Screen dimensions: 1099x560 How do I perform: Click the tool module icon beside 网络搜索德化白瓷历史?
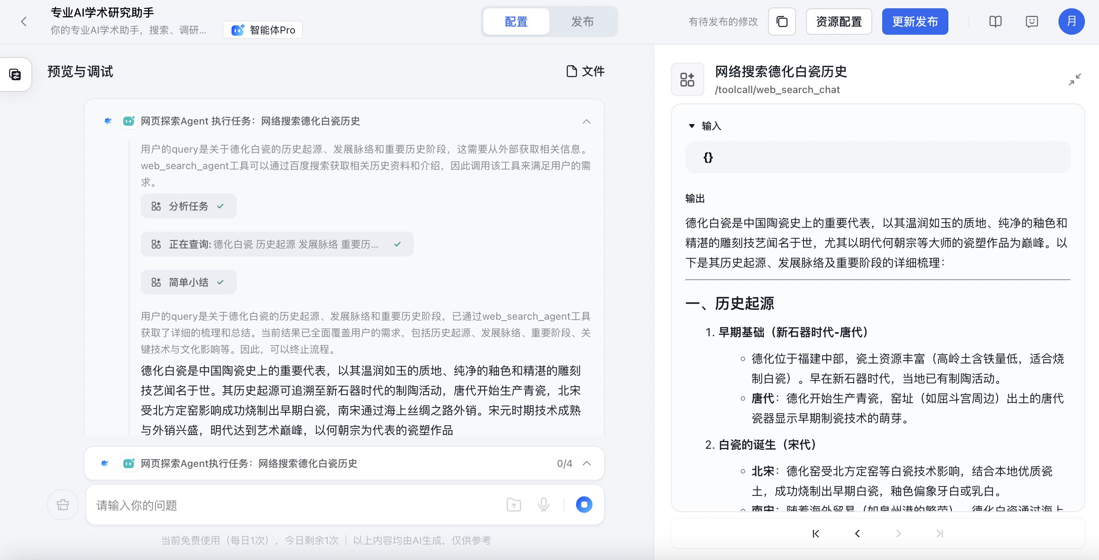pyautogui.click(x=687, y=79)
